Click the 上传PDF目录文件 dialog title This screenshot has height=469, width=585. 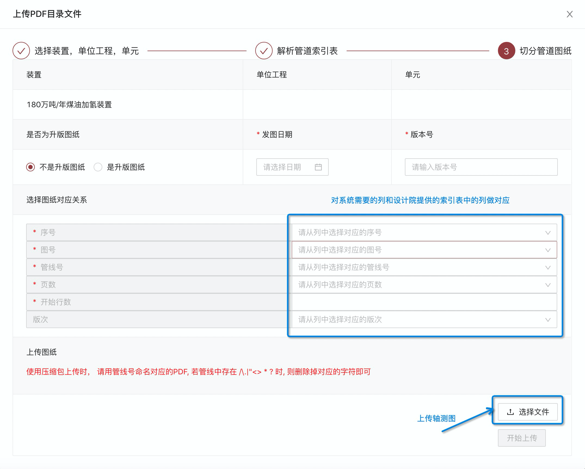[x=47, y=14]
